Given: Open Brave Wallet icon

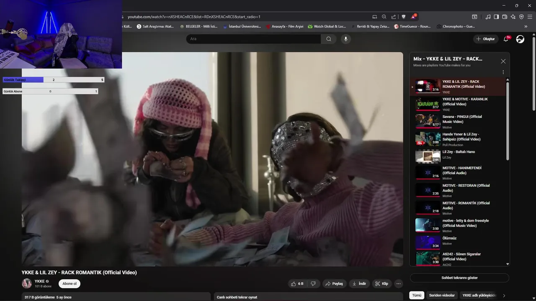Looking at the screenshot, I should coord(505,17).
